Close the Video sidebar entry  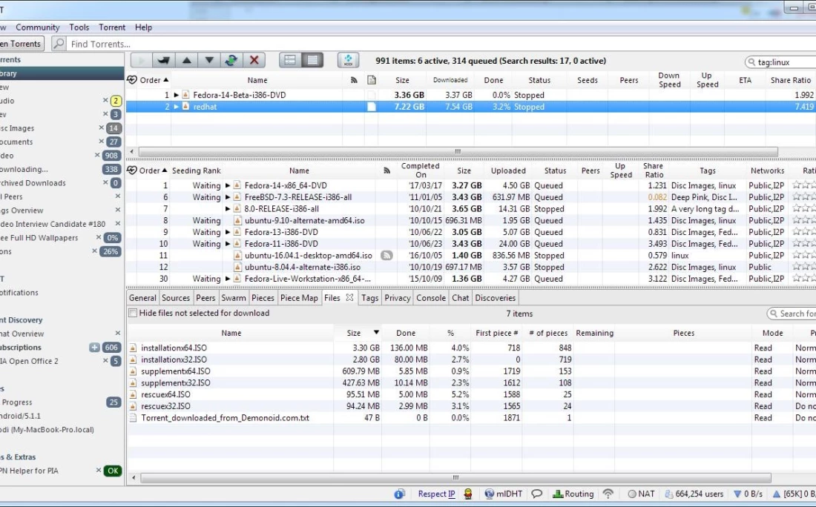point(97,156)
